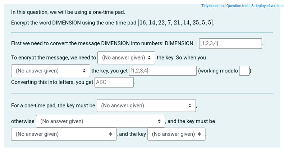
Task: Click the working modulo input box
Action: (244, 71)
